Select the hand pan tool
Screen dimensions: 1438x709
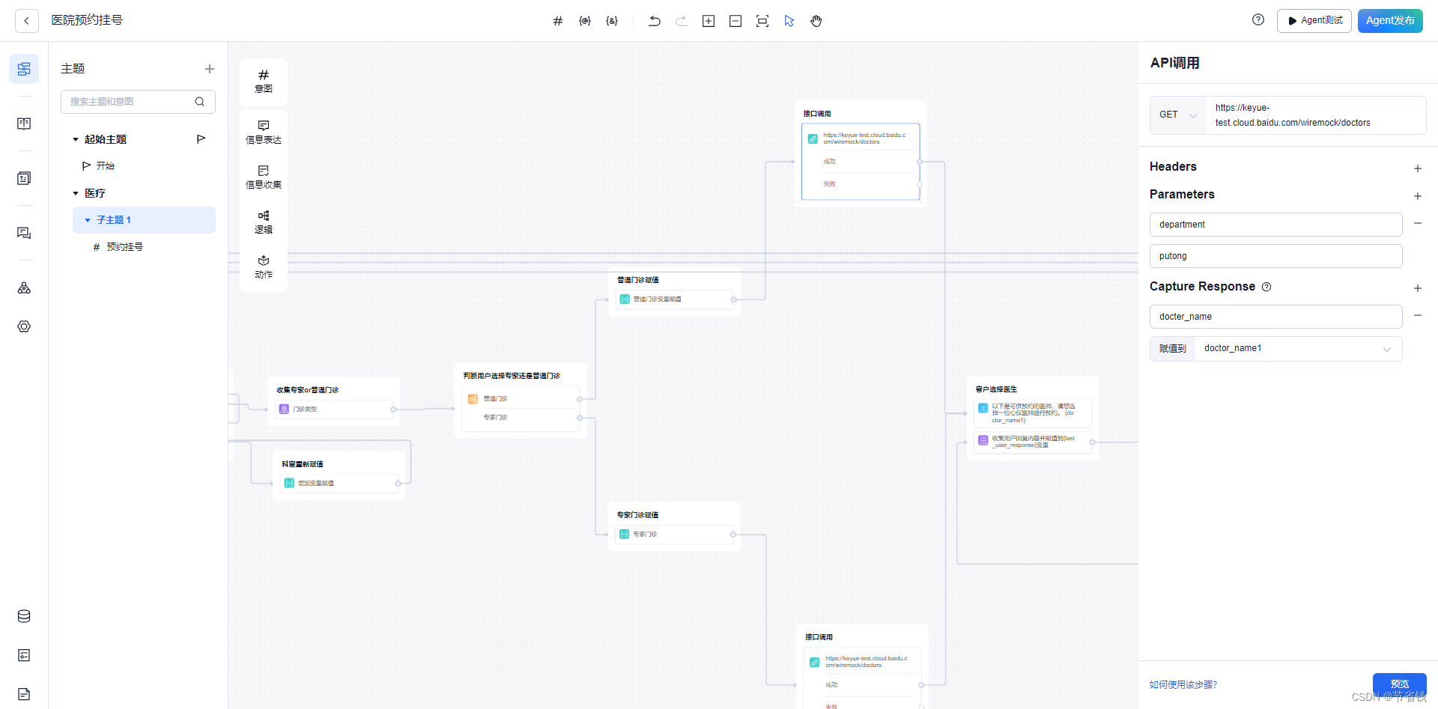pos(816,21)
